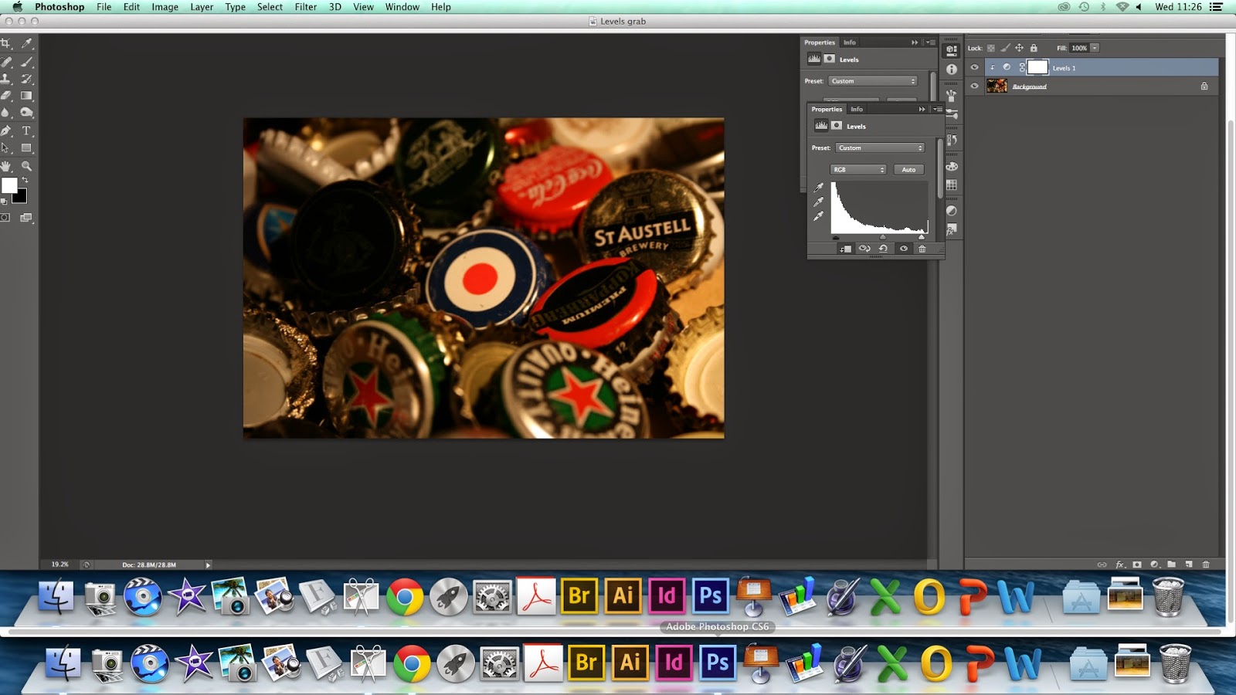
Task: Open the Fill percentage dropdown arrow
Action: (1095, 48)
